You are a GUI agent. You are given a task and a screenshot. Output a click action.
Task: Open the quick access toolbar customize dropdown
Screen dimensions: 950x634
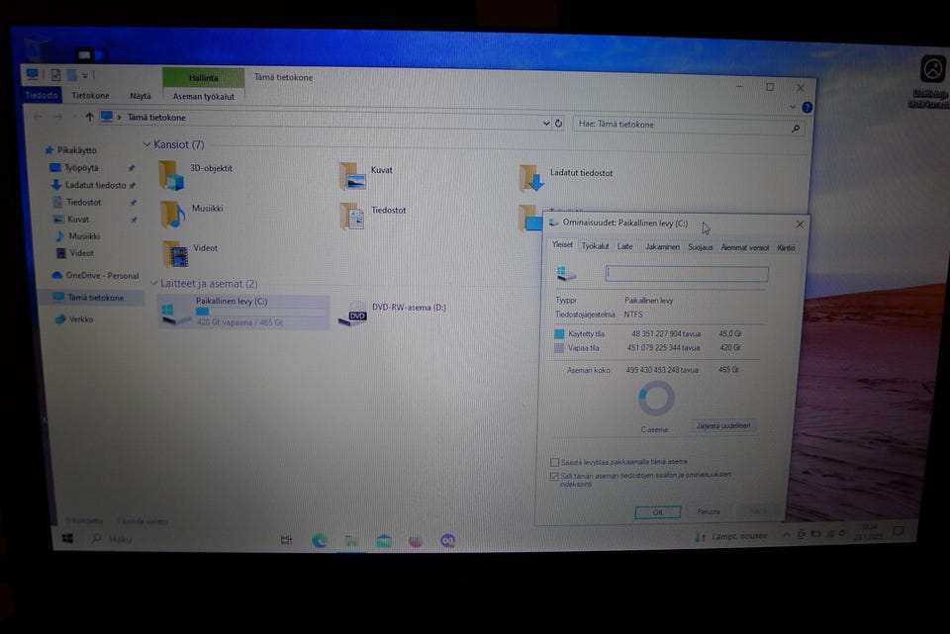pos(85,75)
